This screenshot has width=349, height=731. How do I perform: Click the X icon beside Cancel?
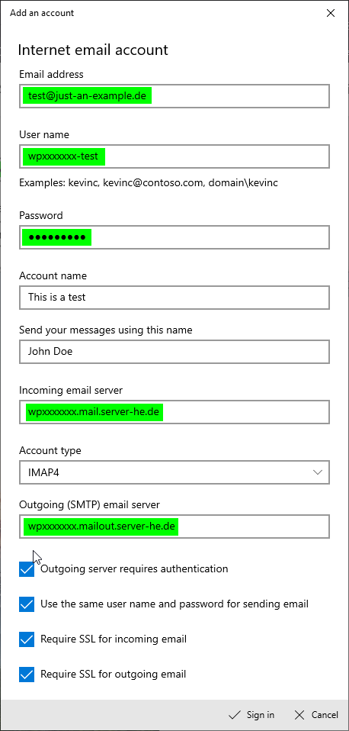pos(300,715)
